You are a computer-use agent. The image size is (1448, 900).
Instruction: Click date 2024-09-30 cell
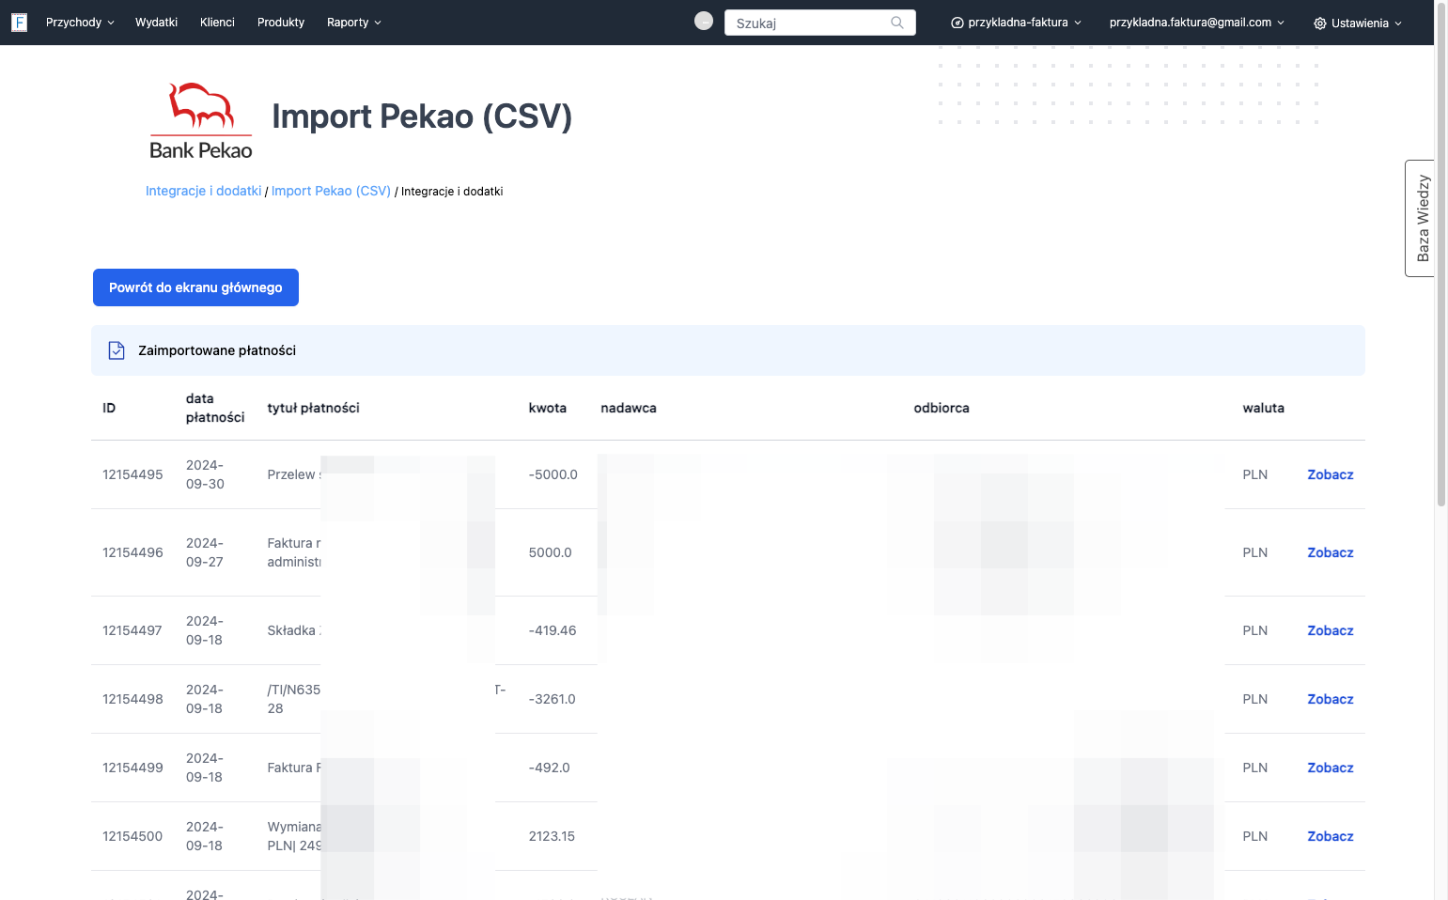pos(205,474)
